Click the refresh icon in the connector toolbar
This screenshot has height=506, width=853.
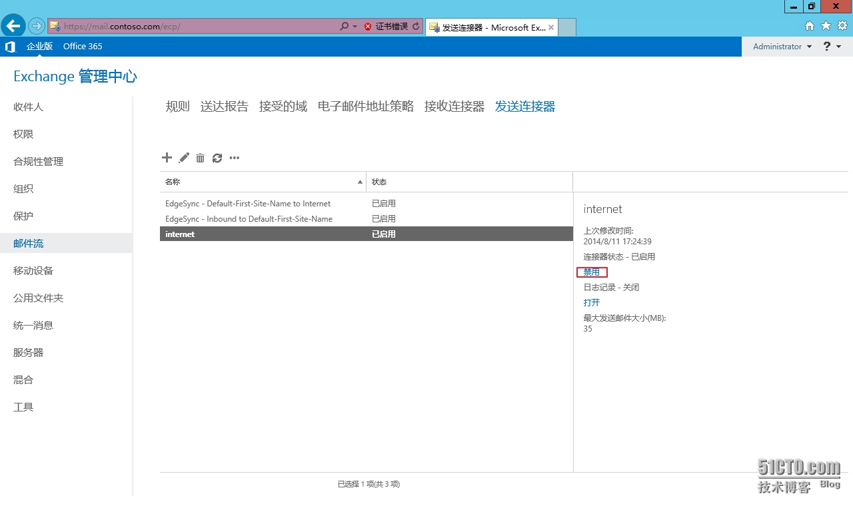point(217,158)
